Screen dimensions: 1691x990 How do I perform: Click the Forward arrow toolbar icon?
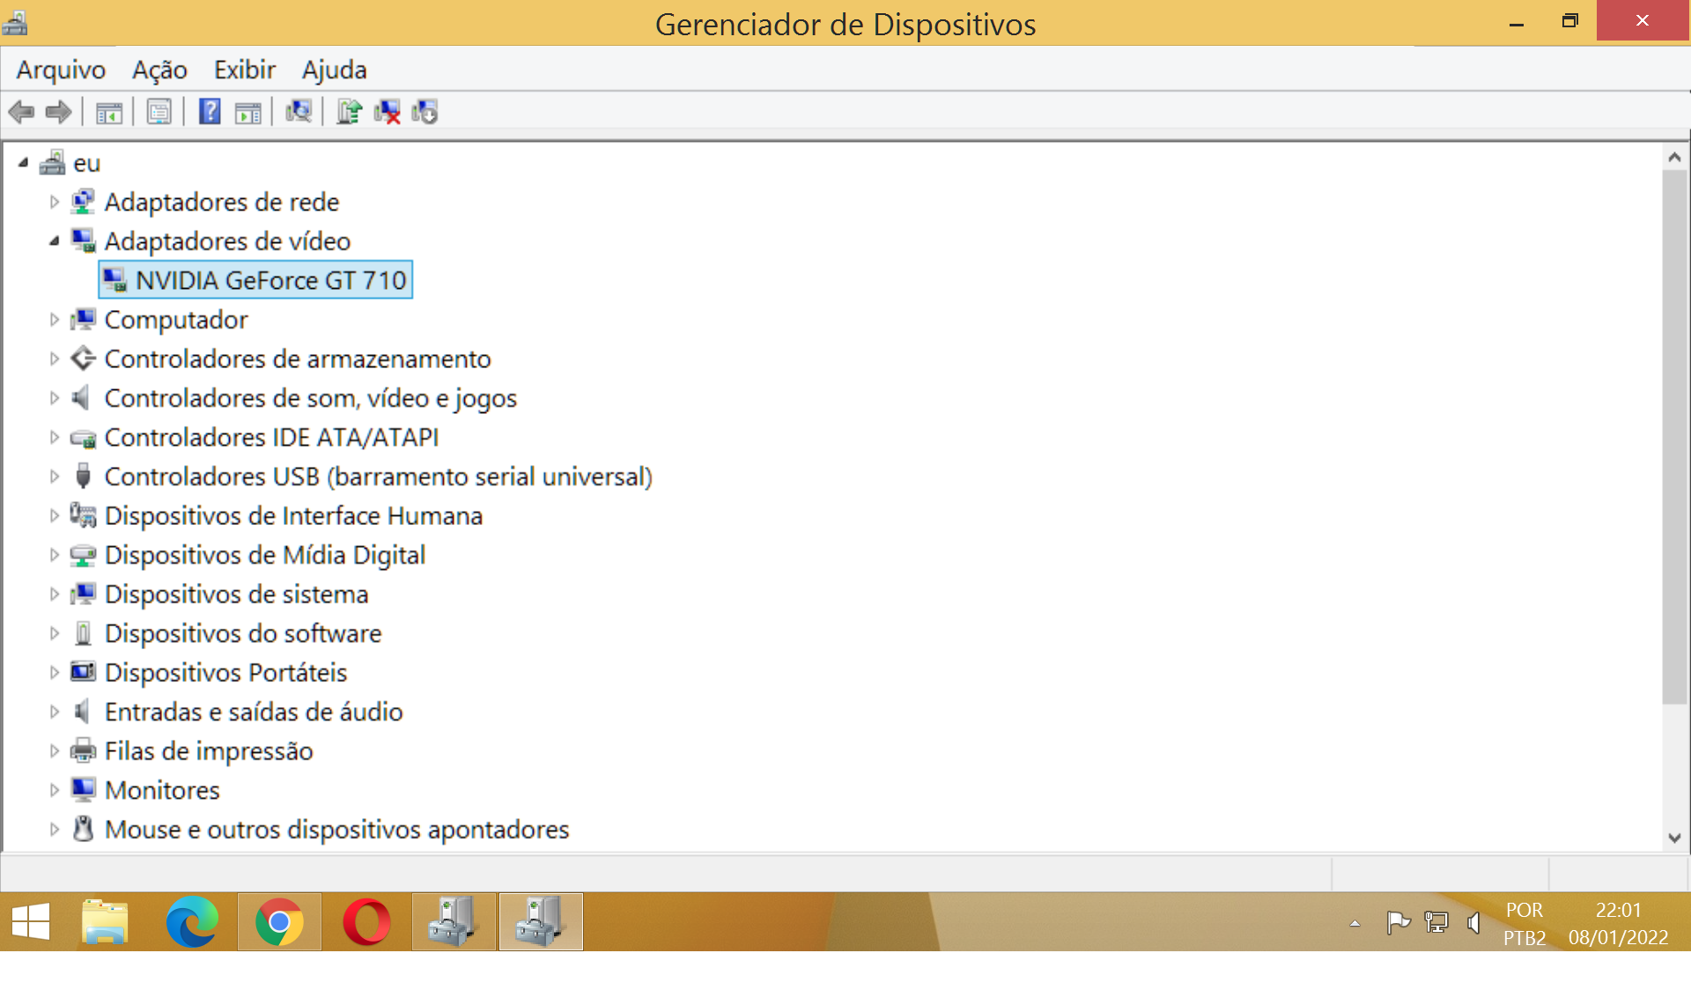point(58,112)
